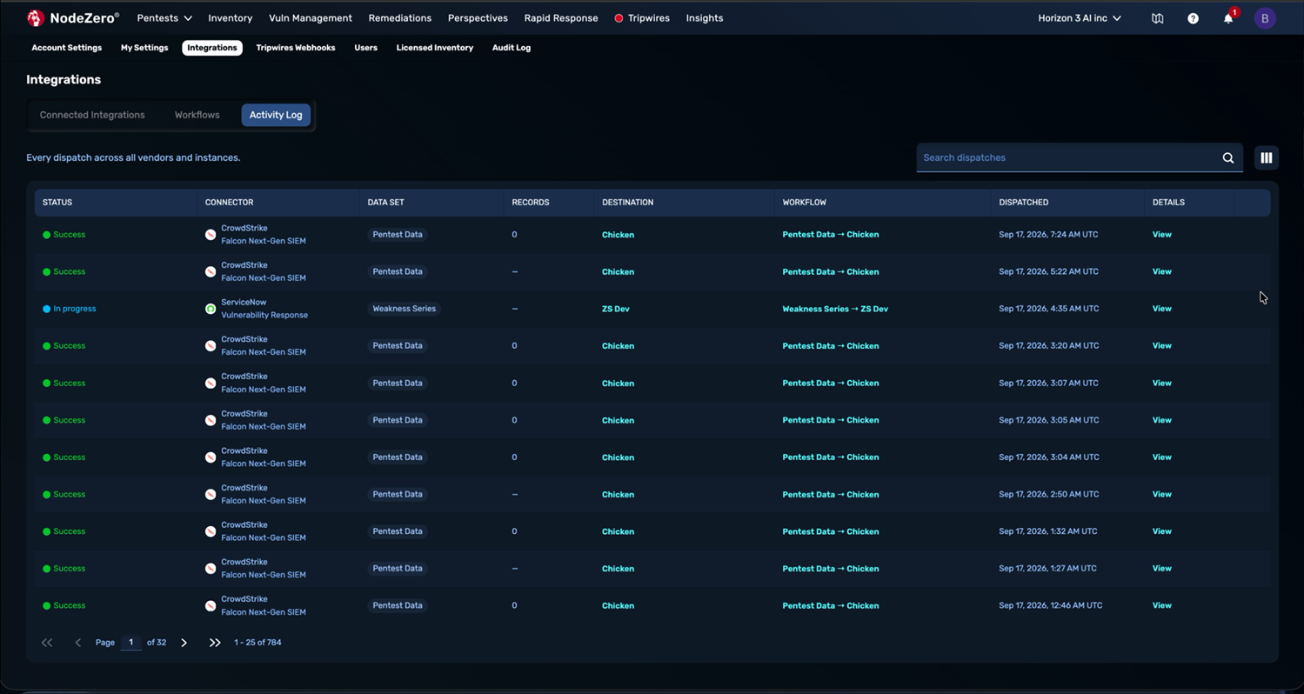
Task: Click CrowdStrike icon in 3:20 AM row
Action: [x=211, y=346]
